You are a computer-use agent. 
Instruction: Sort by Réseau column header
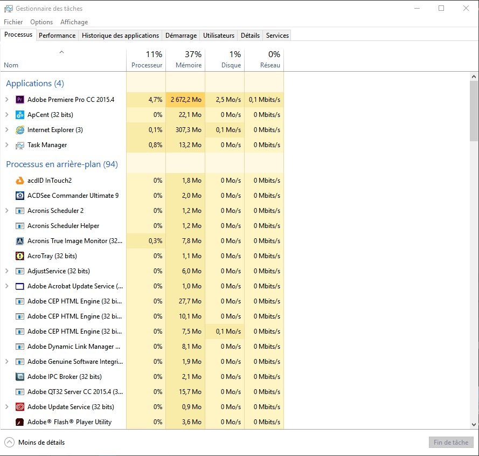pyautogui.click(x=264, y=60)
